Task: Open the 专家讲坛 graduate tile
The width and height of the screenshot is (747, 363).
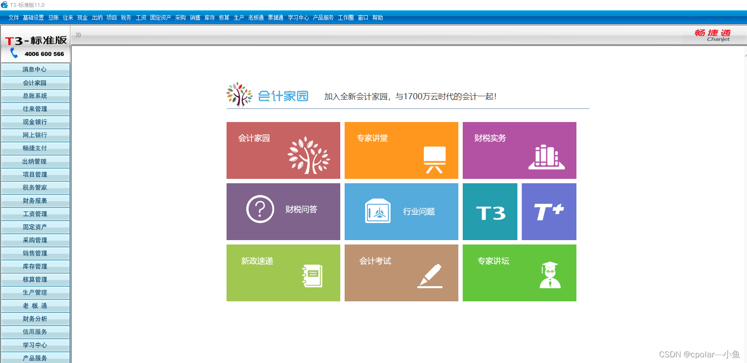Action: (x=520, y=273)
